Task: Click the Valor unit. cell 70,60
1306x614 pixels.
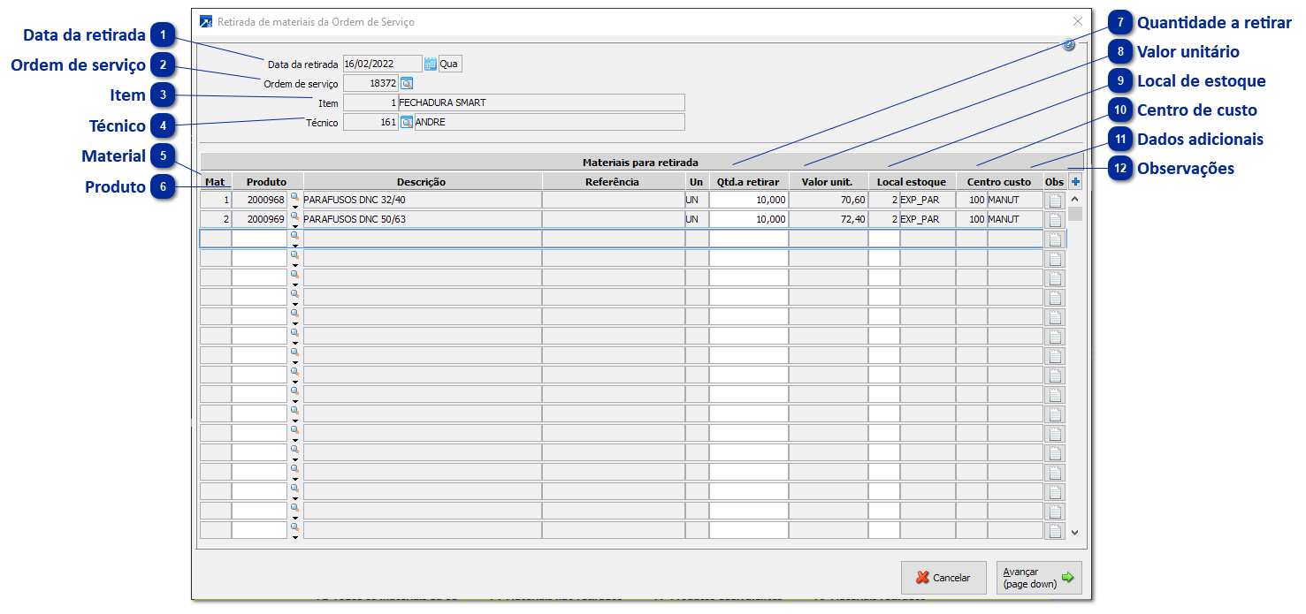Action: (829, 201)
